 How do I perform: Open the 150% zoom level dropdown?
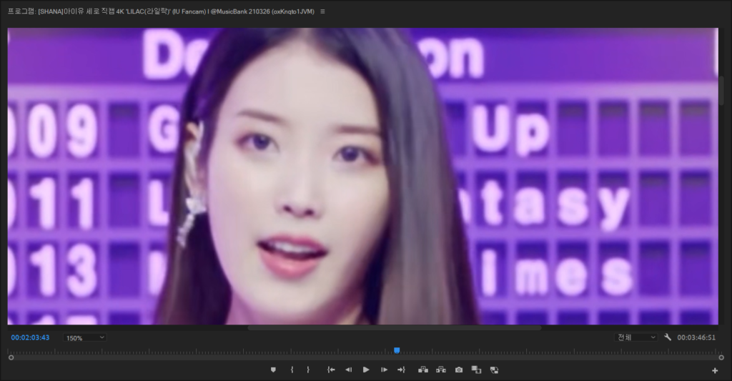tap(85, 337)
